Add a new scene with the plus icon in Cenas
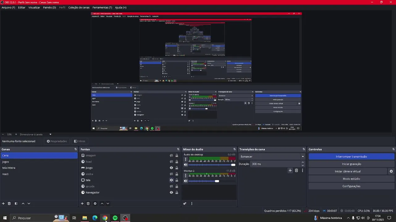This screenshot has width=396, height=222. tap(3, 203)
